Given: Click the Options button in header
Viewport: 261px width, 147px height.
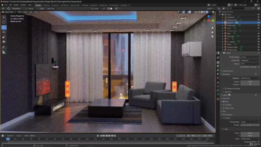Looking at the screenshot, I should 210,9.
